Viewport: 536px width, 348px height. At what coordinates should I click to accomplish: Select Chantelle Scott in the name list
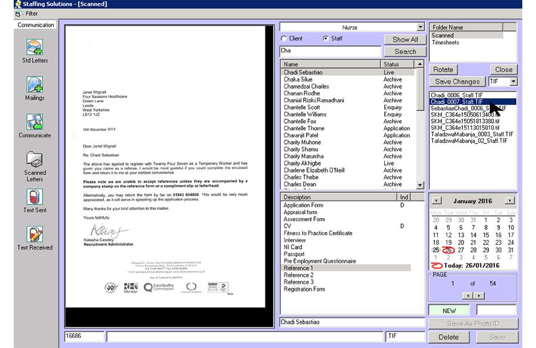[302, 107]
